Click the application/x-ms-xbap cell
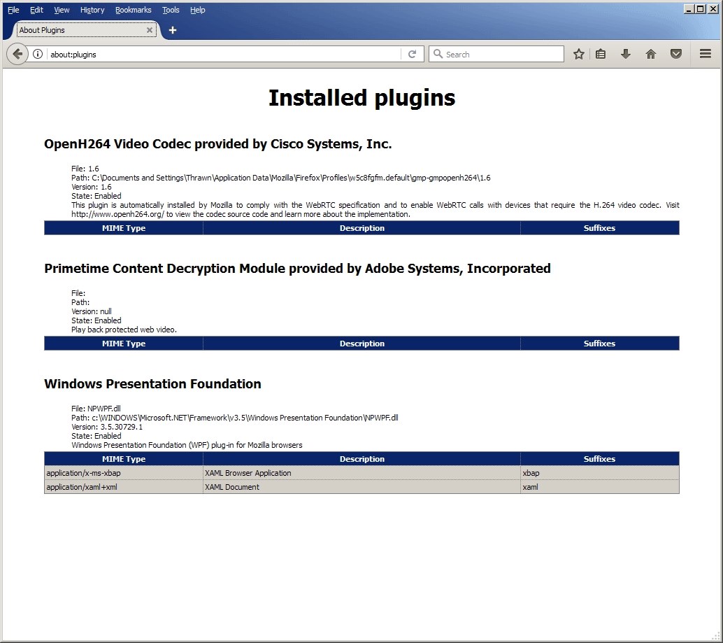The width and height of the screenshot is (723, 643). tap(124, 473)
